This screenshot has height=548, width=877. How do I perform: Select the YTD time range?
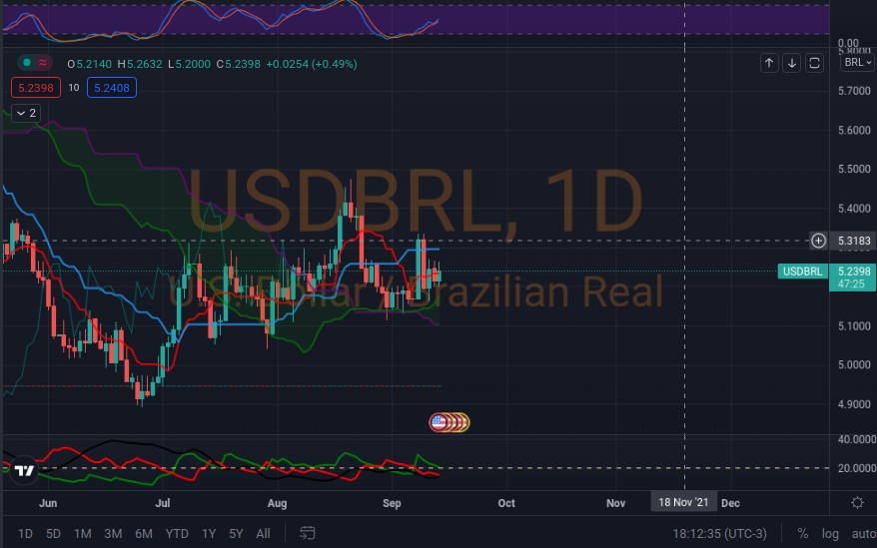click(x=177, y=533)
